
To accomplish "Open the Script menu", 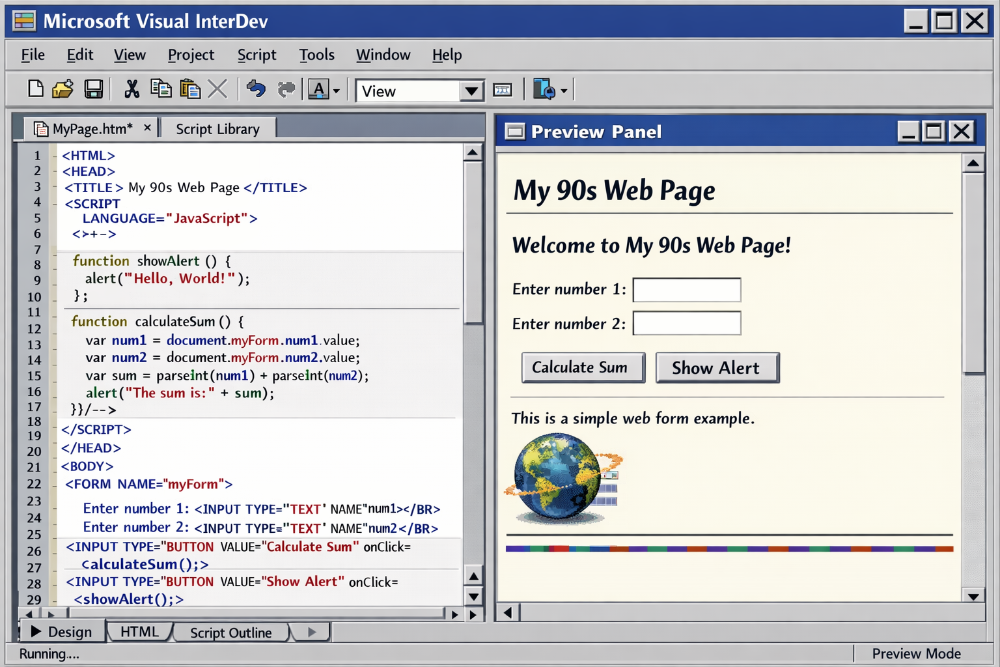I will coord(257,55).
